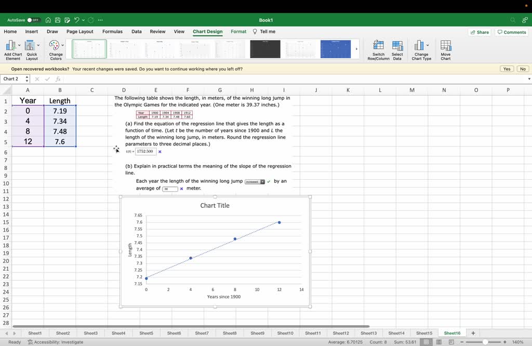The height and width of the screenshot is (346, 532).
Task: Click the search magnifier icon
Action: [513, 20]
